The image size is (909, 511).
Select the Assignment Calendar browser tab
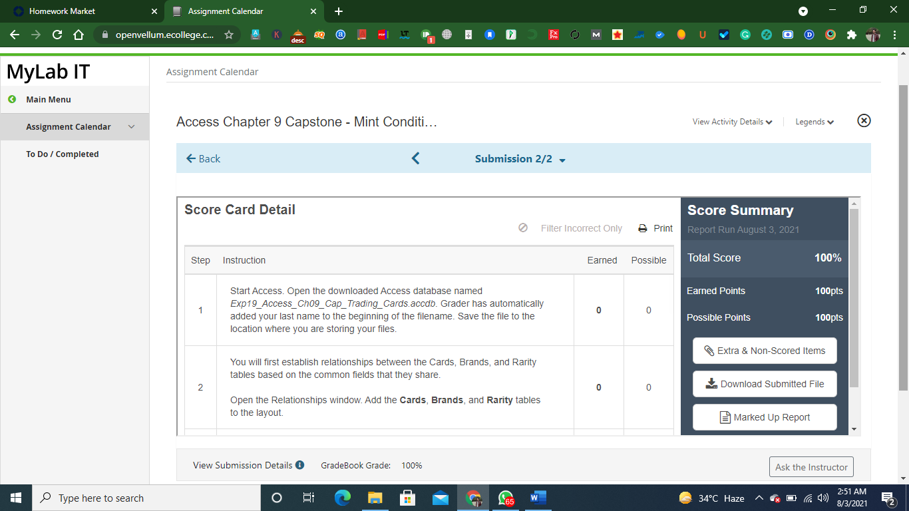[244, 11]
